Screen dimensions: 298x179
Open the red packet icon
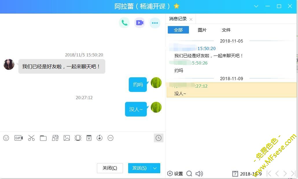click(x=89, y=138)
